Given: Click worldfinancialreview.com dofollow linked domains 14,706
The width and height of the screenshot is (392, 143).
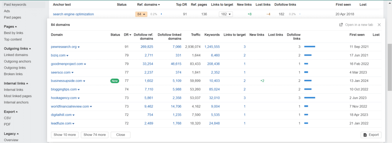Looking at the screenshot, I should 176,107.
